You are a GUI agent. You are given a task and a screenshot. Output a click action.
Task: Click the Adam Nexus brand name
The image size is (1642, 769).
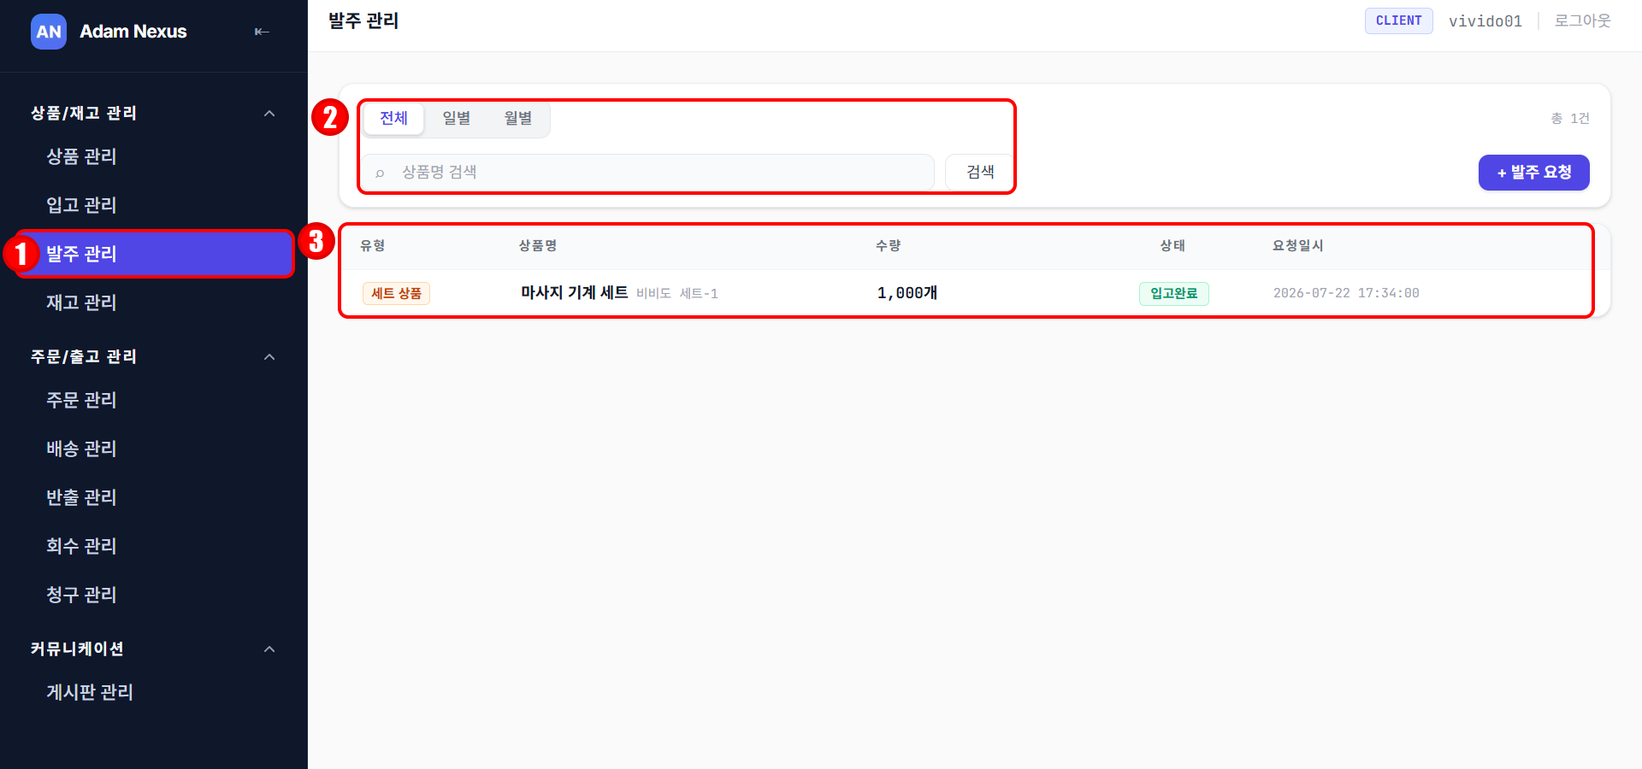click(x=133, y=32)
